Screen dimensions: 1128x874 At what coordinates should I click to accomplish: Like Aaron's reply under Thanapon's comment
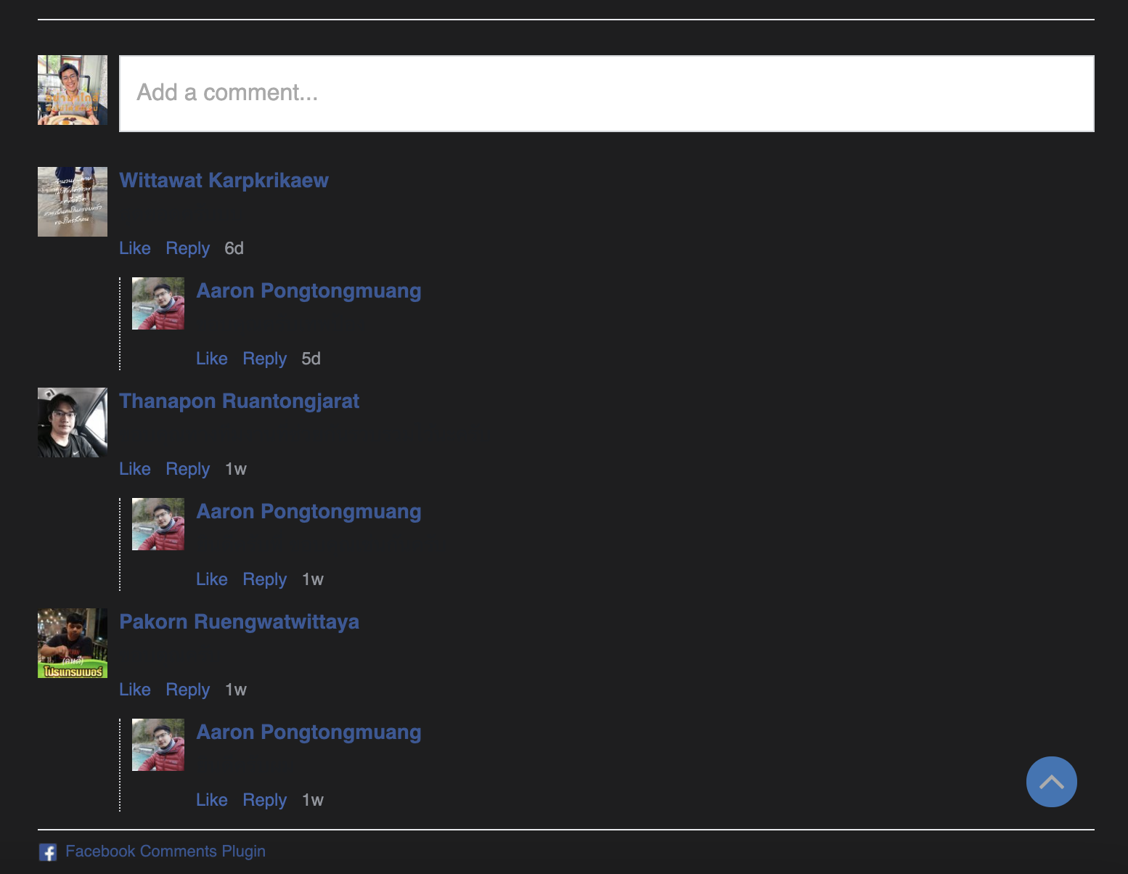click(212, 579)
